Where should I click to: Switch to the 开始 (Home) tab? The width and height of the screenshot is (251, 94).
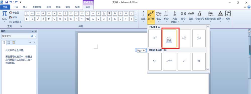coord(16,7)
